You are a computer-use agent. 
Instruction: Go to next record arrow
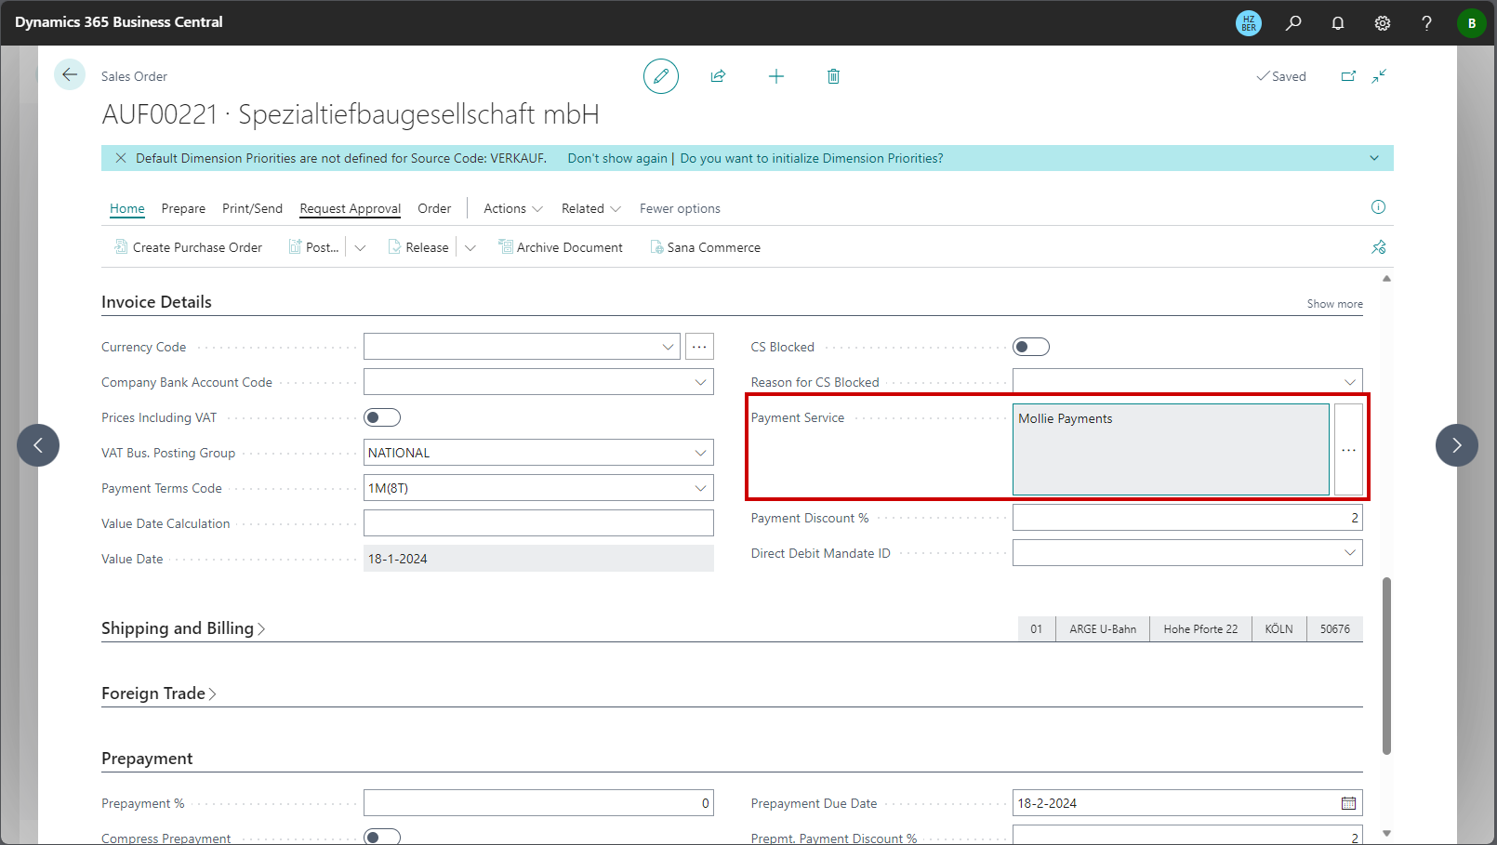(x=1457, y=445)
